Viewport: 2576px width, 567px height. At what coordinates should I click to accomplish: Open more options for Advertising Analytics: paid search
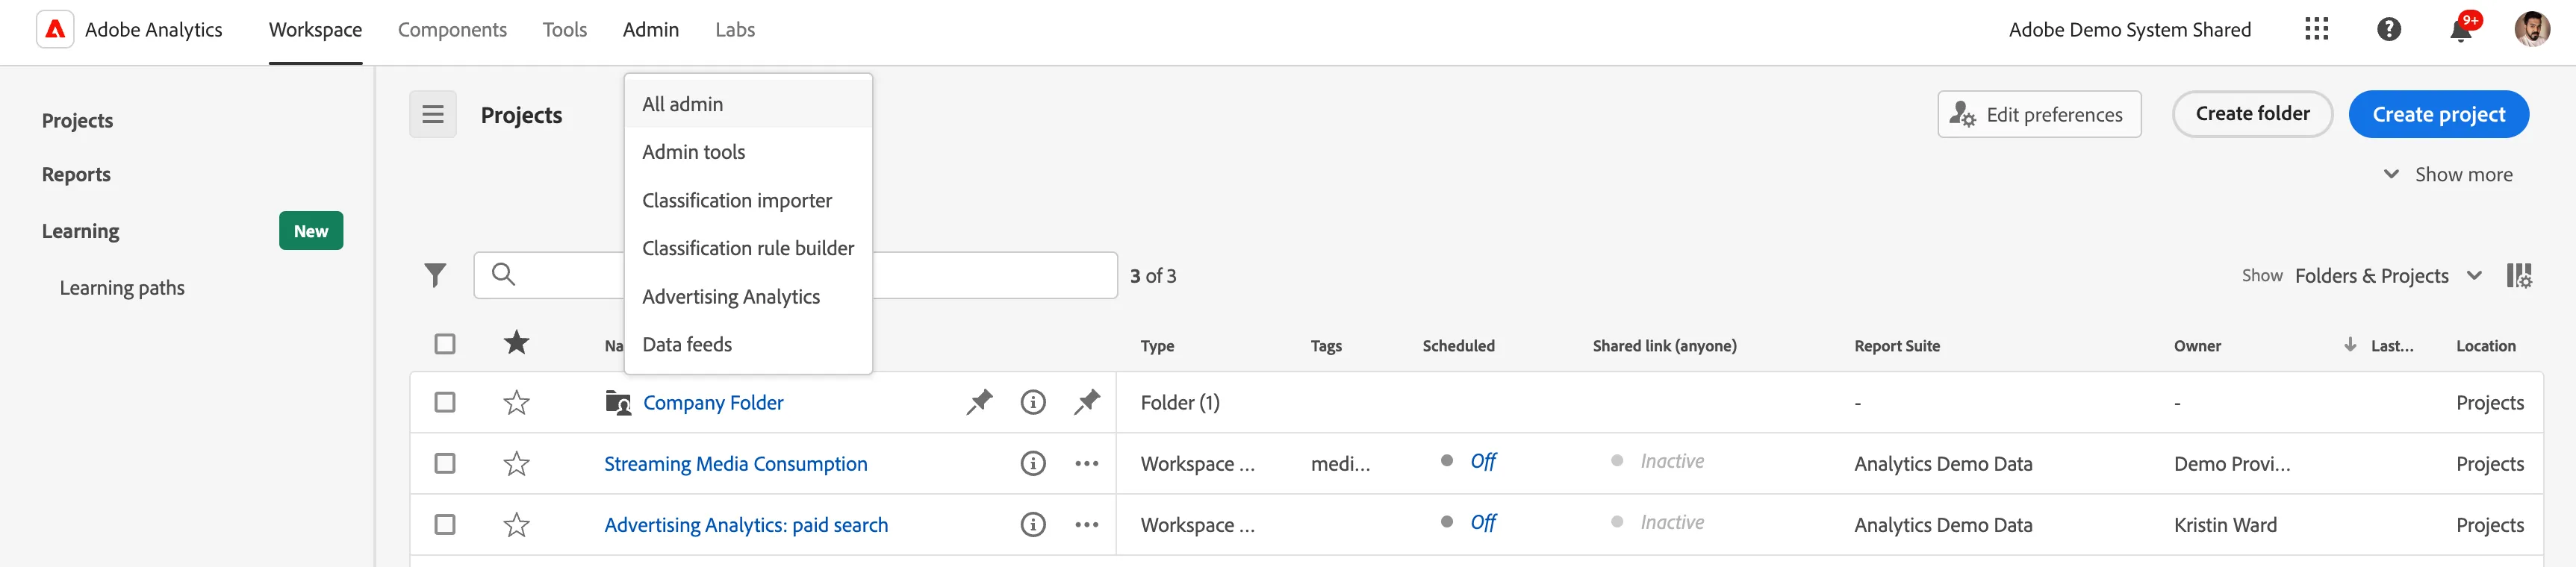pyautogui.click(x=1087, y=524)
